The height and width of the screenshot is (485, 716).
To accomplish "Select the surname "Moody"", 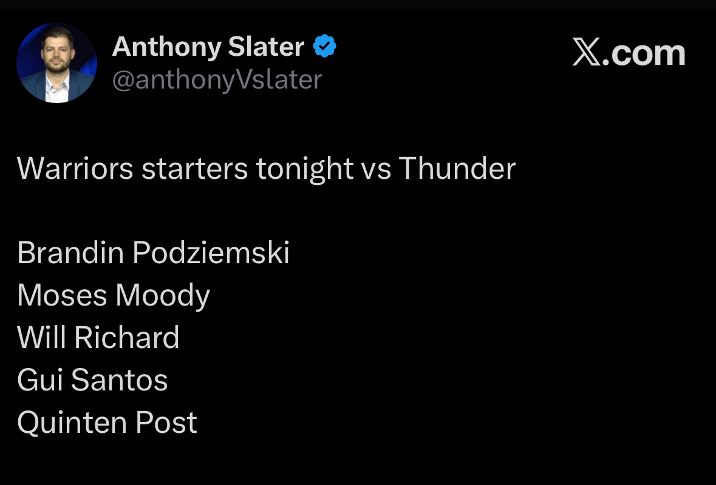I will [x=163, y=295].
